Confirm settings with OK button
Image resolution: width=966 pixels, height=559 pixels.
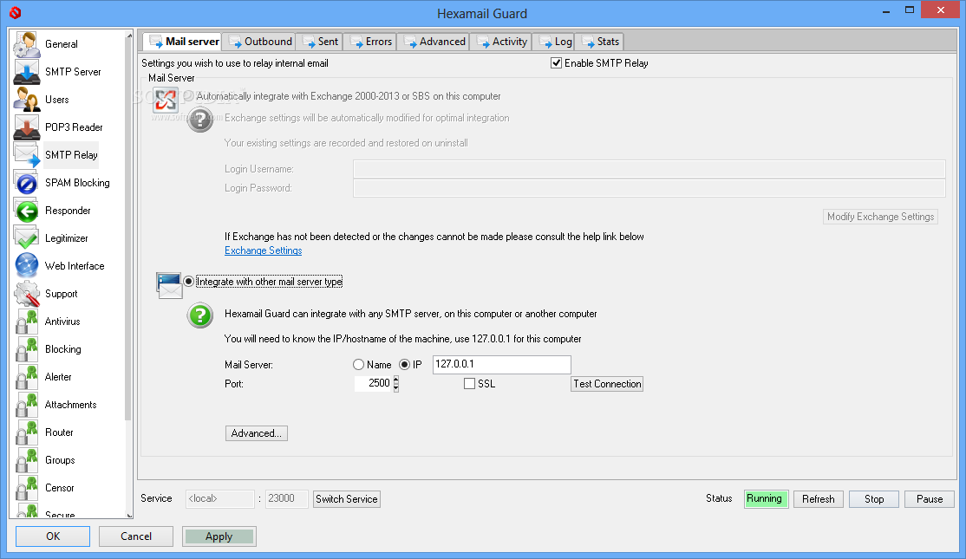point(53,536)
